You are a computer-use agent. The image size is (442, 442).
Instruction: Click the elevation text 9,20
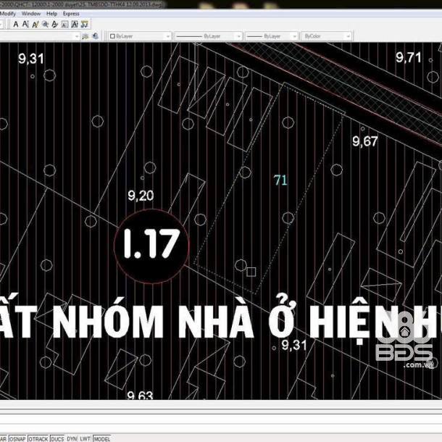(x=141, y=196)
